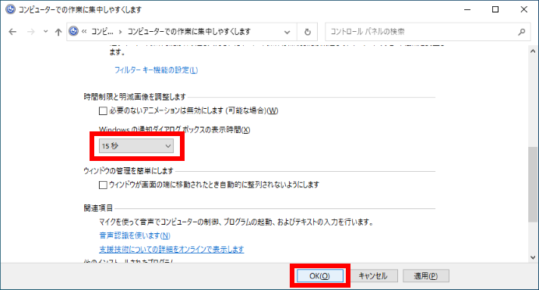Close the window
The image size is (539, 290).
tap(524, 9)
